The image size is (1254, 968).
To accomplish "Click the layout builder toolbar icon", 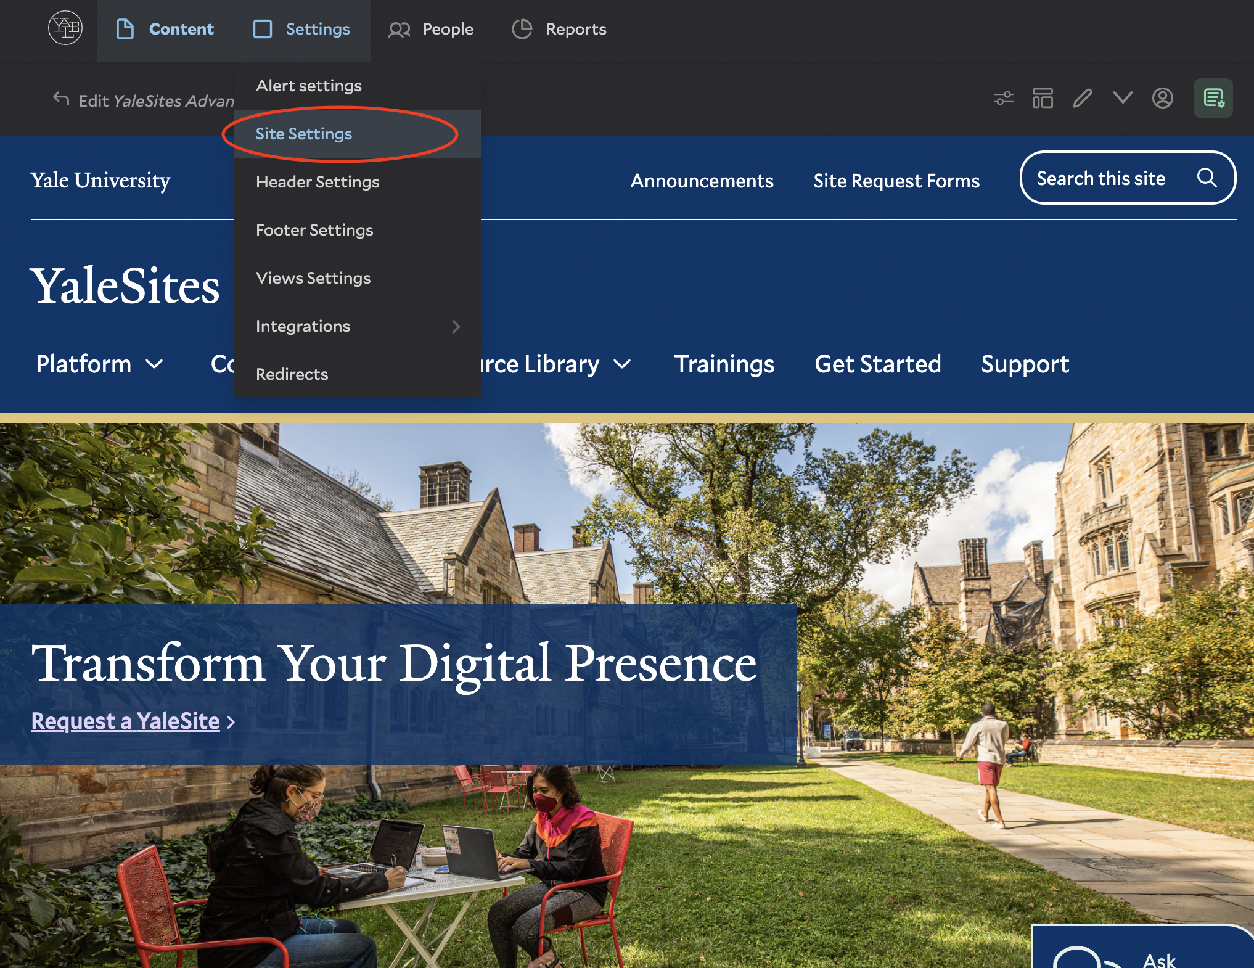I will point(1043,98).
